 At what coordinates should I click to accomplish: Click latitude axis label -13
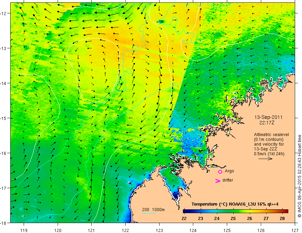pyautogui.click(x=3, y=48)
